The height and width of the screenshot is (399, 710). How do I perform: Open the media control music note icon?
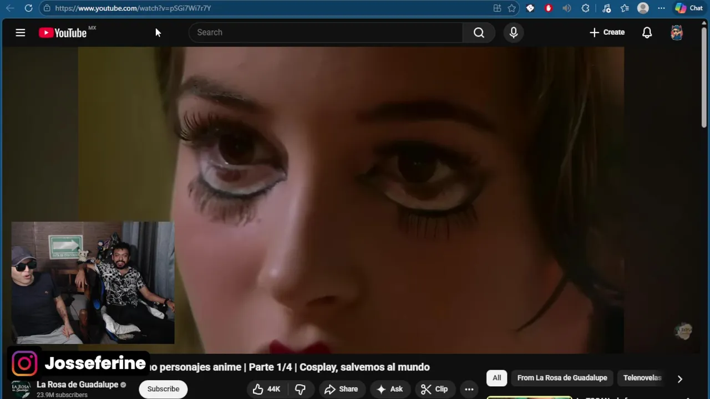coord(606,8)
